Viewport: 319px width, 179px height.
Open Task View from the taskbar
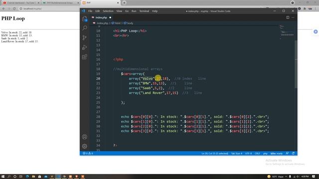[21, 177]
